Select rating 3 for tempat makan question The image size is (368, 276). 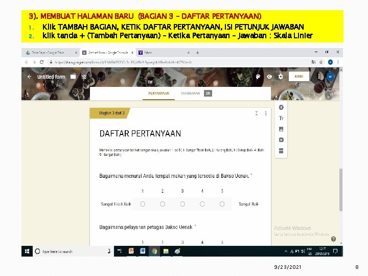click(182, 204)
